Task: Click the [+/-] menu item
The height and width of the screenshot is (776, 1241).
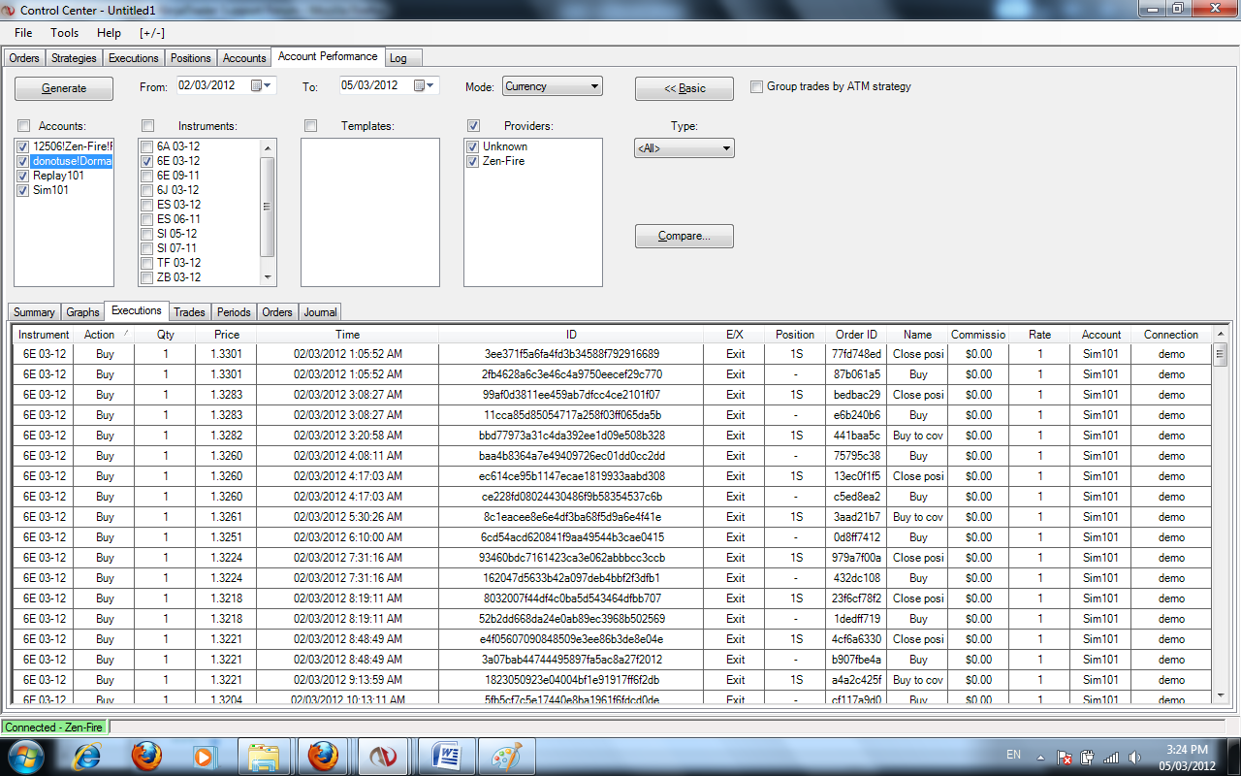Action: 152,33
